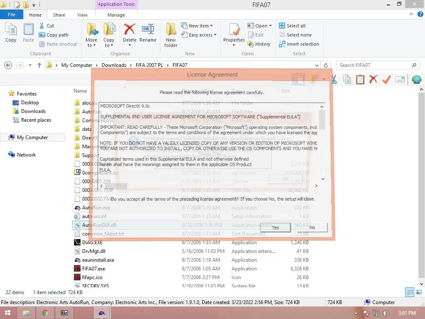
Task: Open Chrome from the taskbar
Action: click(45, 313)
